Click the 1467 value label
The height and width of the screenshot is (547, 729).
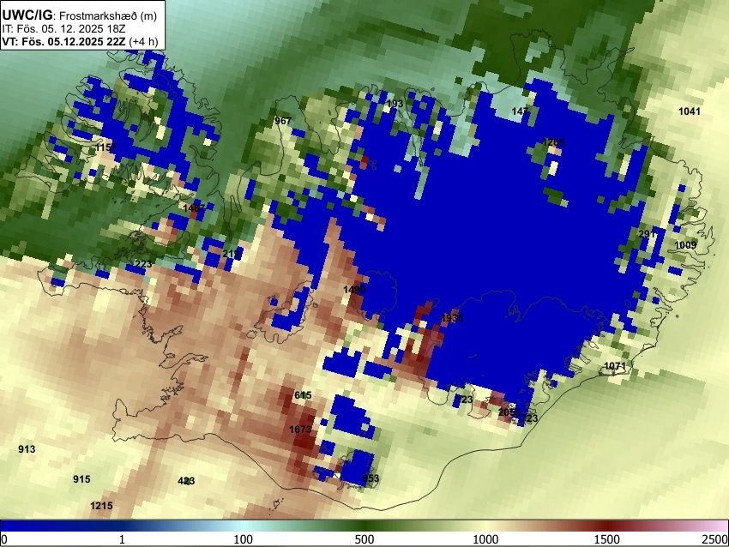[194, 208]
